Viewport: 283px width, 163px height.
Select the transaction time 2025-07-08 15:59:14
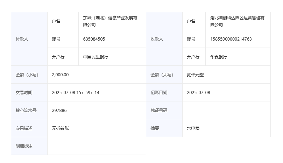[76, 93]
